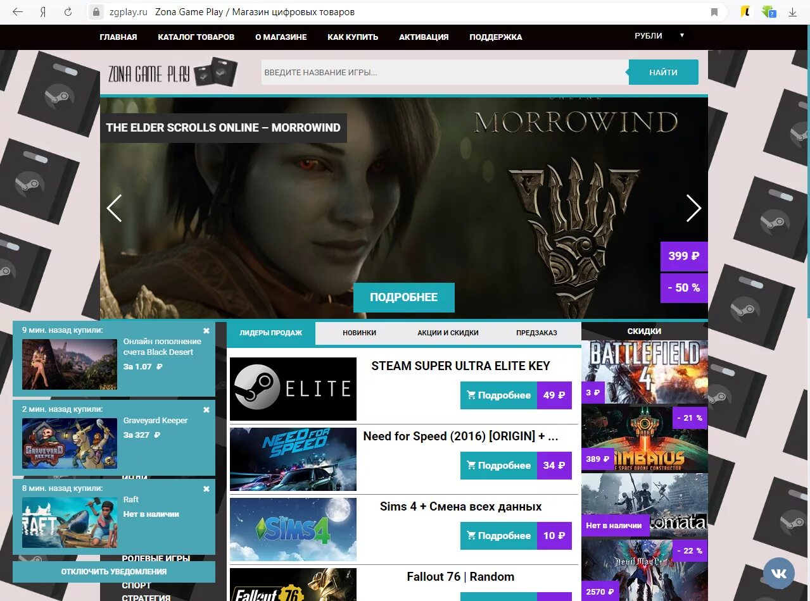
Task: Open Raft notification thumbnail
Action: [x=70, y=523]
